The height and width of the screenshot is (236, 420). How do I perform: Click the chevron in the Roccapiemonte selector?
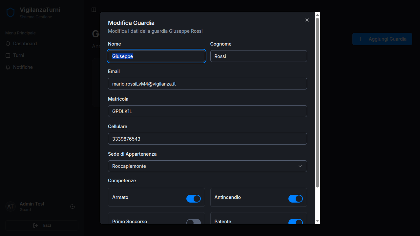pyautogui.click(x=300, y=166)
